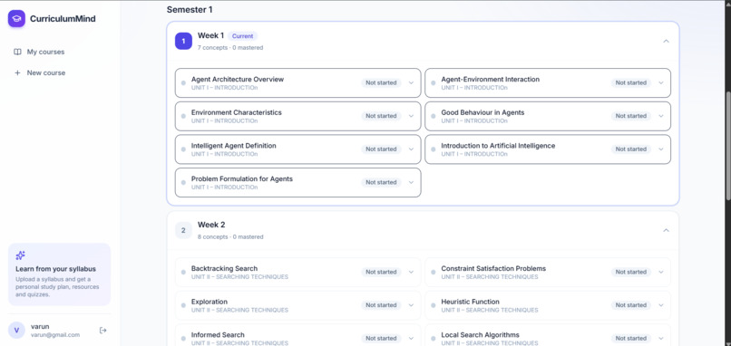Open the Heuristic Function title
This screenshot has height=346, width=731.
[x=470, y=302]
